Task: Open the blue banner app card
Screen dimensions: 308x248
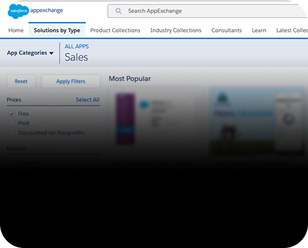Action: click(257, 122)
